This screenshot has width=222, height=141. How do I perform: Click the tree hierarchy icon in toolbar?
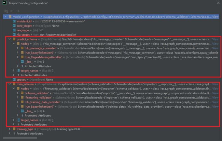click(x=6, y=11)
